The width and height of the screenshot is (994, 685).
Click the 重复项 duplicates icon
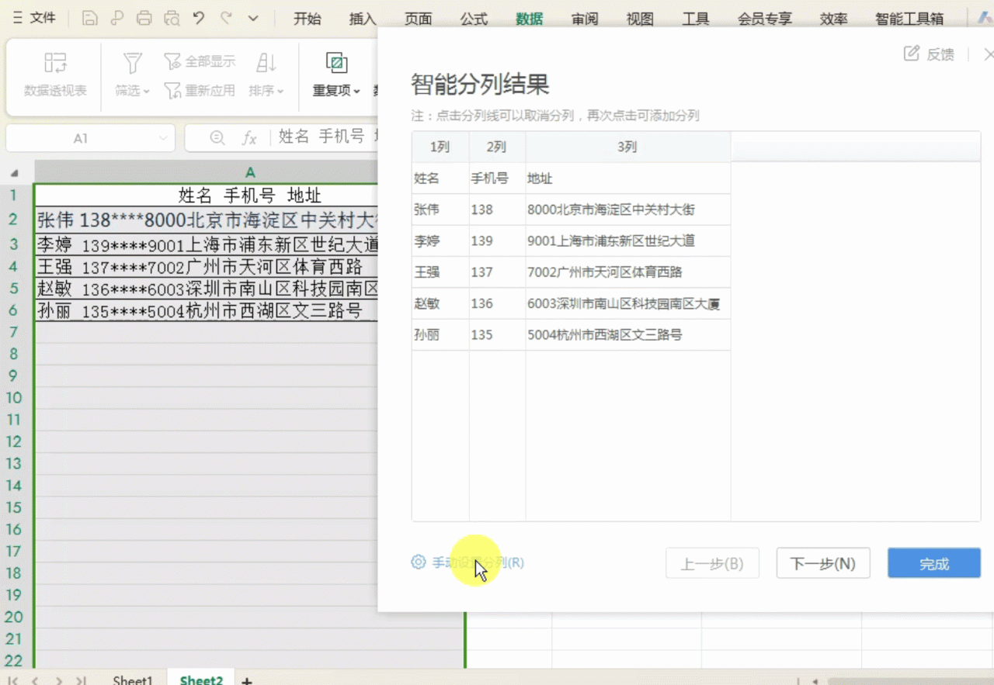(336, 63)
